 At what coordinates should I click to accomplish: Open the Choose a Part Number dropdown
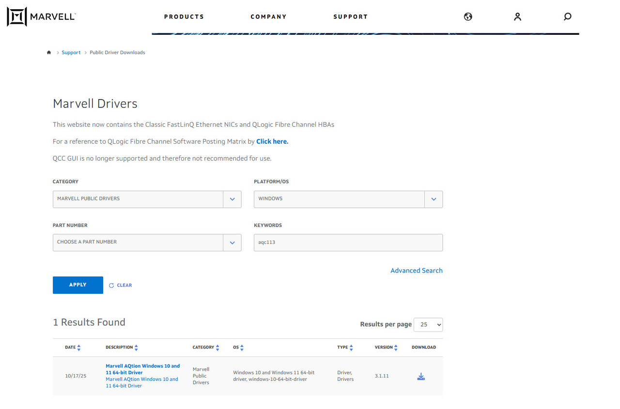tap(147, 242)
